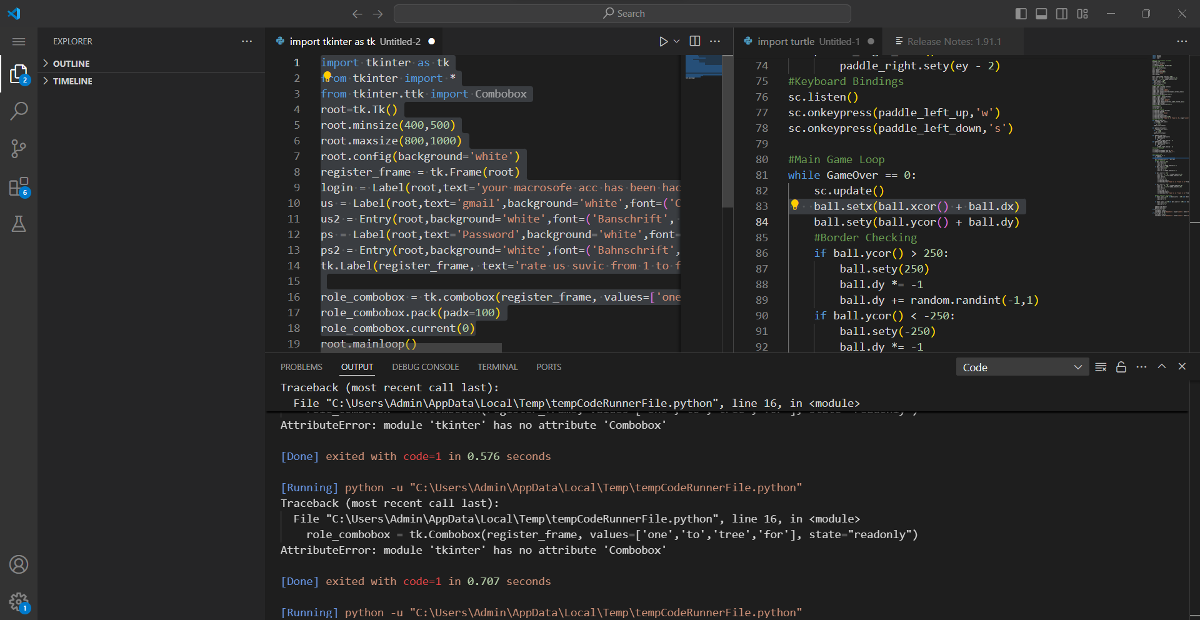1200x620 pixels.
Task: Open Explorer views and more actions menu
Action: pyautogui.click(x=247, y=41)
